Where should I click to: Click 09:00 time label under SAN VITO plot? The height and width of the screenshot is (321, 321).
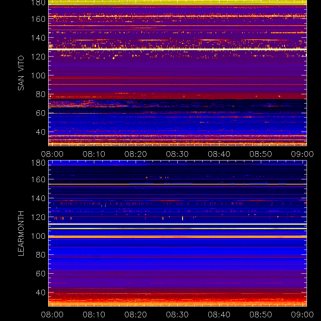pyautogui.click(x=303, y=154)
